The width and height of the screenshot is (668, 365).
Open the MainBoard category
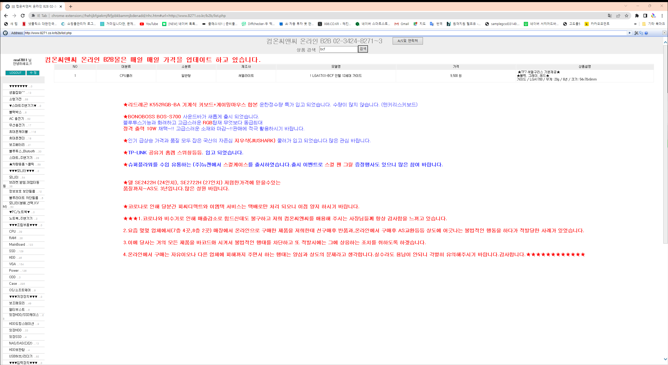(17, 244)
